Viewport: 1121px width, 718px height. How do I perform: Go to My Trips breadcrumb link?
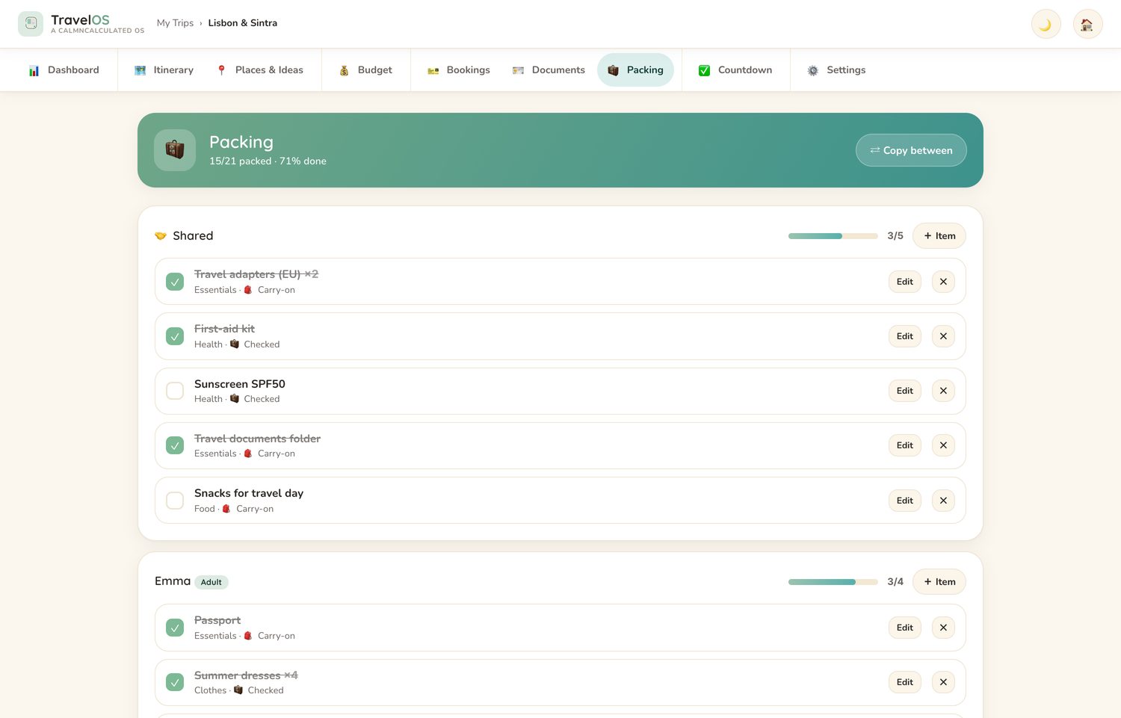pos(175,23)
